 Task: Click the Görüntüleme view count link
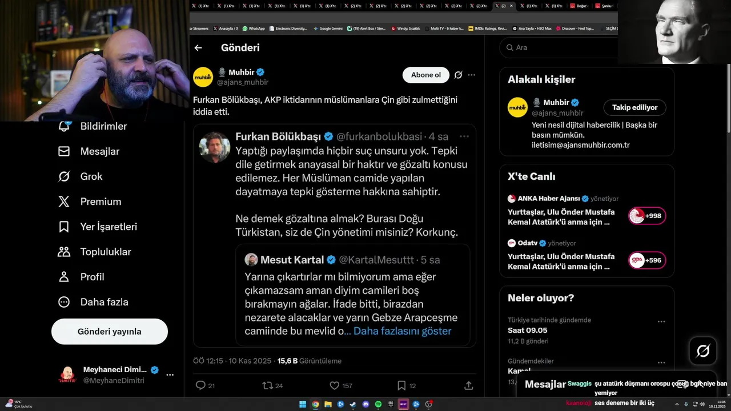point(310,361)
